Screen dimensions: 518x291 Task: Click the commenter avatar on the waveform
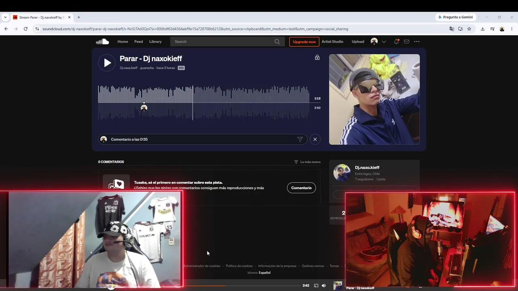[x=144, y=108]
